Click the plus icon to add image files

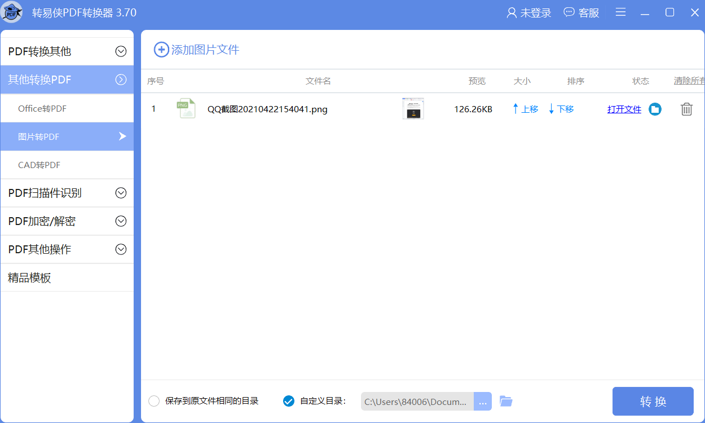(x=161, y=50)
